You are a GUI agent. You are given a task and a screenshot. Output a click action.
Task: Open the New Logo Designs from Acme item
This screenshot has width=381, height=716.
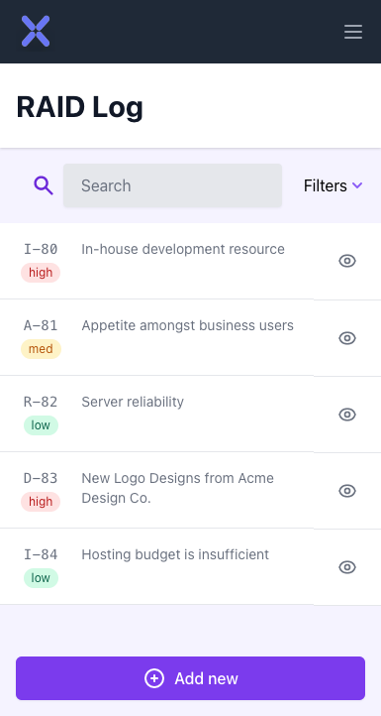point(178,488)
